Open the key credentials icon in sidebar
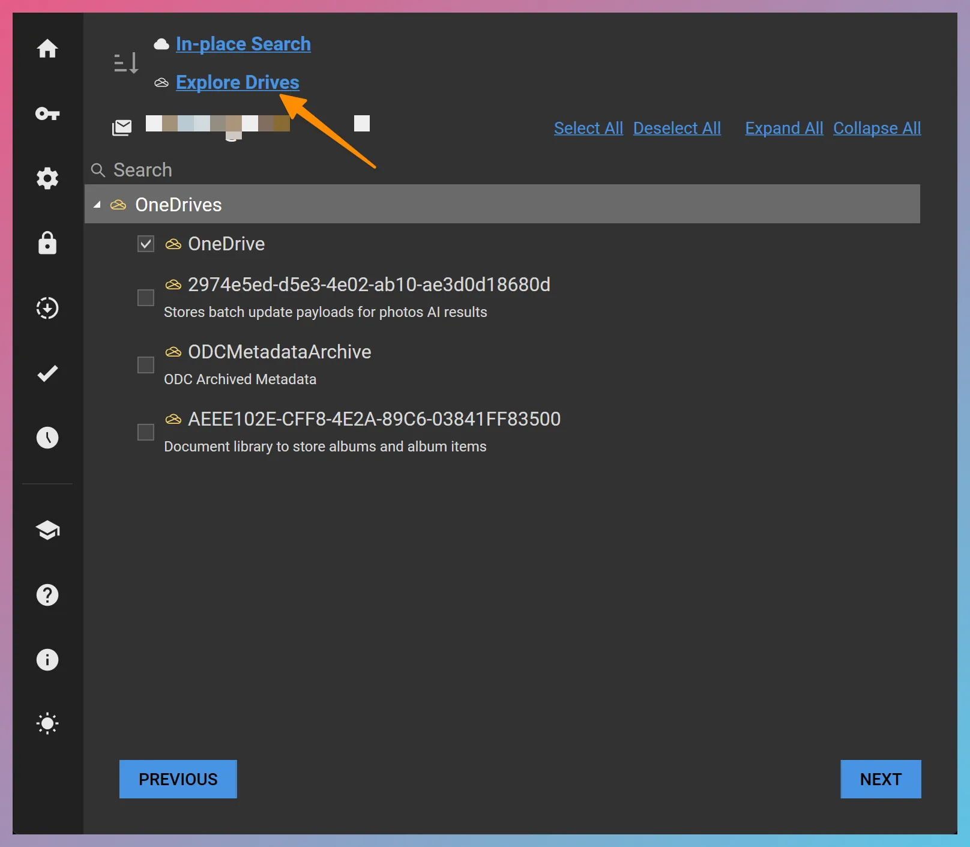Viewport: 970px width, 847px height. click(x=47, y=113)
